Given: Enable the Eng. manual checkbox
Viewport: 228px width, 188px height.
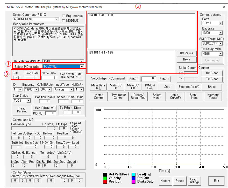Looking at the screenshot, I should tap(63, 16).
